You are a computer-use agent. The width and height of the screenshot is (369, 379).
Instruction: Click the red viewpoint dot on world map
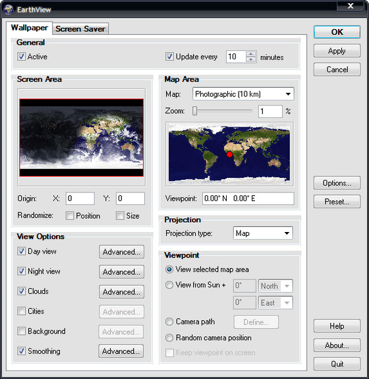pyautogui.click(x=229, y=155)
